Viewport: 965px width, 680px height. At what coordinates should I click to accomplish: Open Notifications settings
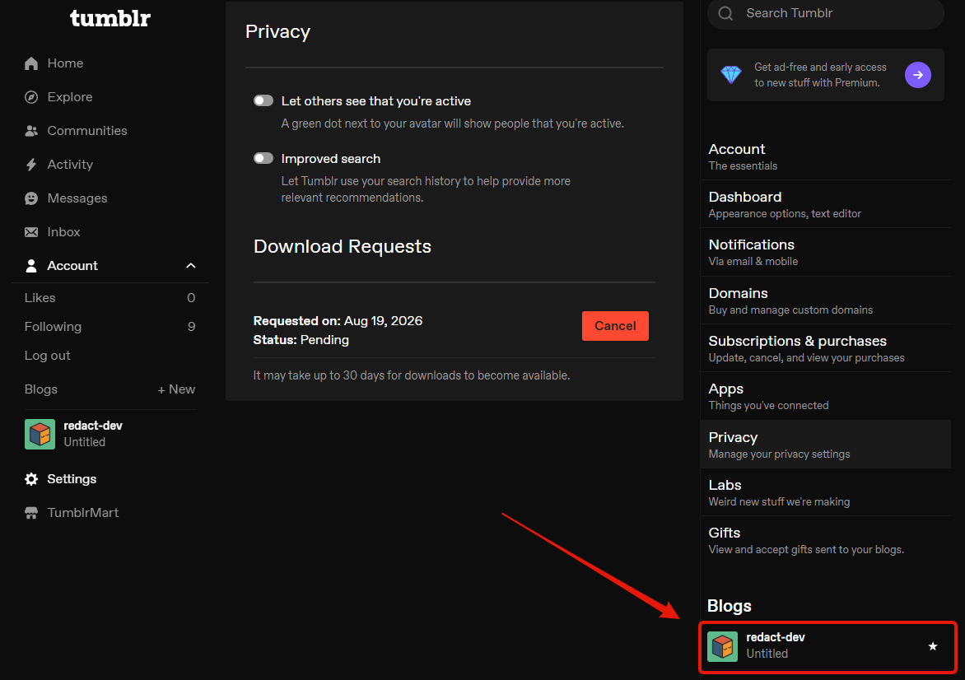[826, 252]
